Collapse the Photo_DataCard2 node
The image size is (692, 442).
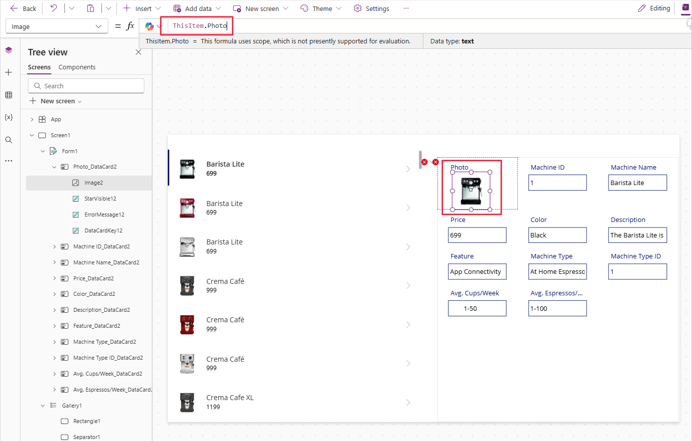tap(54, 167)
